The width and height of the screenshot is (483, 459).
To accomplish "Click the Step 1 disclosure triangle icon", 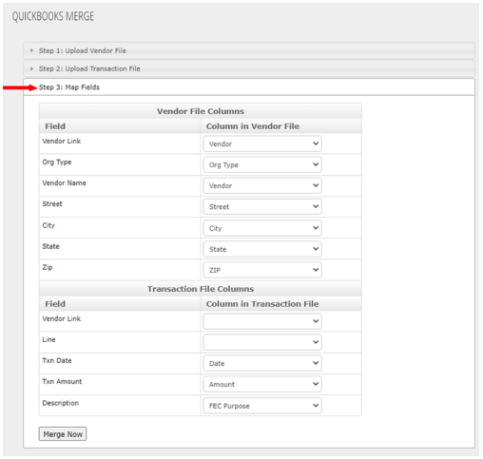I will [x=31, y=50].
